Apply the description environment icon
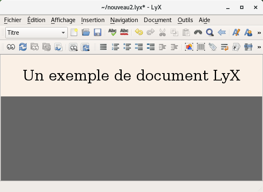Image resolution: width=263 pixels, height=192 pixels. pyautogui.click(x=151, y=47)
